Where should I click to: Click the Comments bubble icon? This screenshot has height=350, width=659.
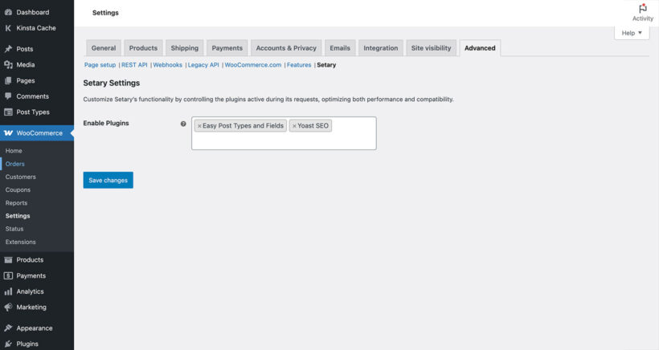[x=8, y=96]
